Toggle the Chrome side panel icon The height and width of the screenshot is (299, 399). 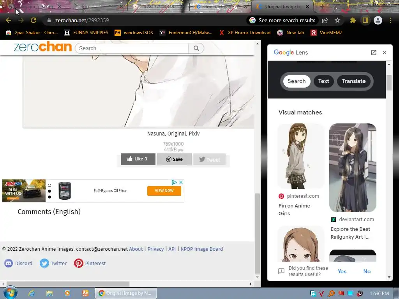pyautogui.click(x=365, y=20)
